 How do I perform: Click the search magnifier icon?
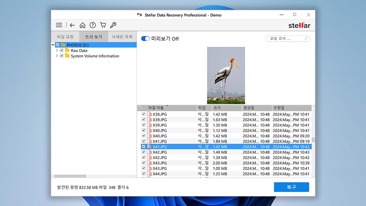pyautogui.click(x=306, y=38)
